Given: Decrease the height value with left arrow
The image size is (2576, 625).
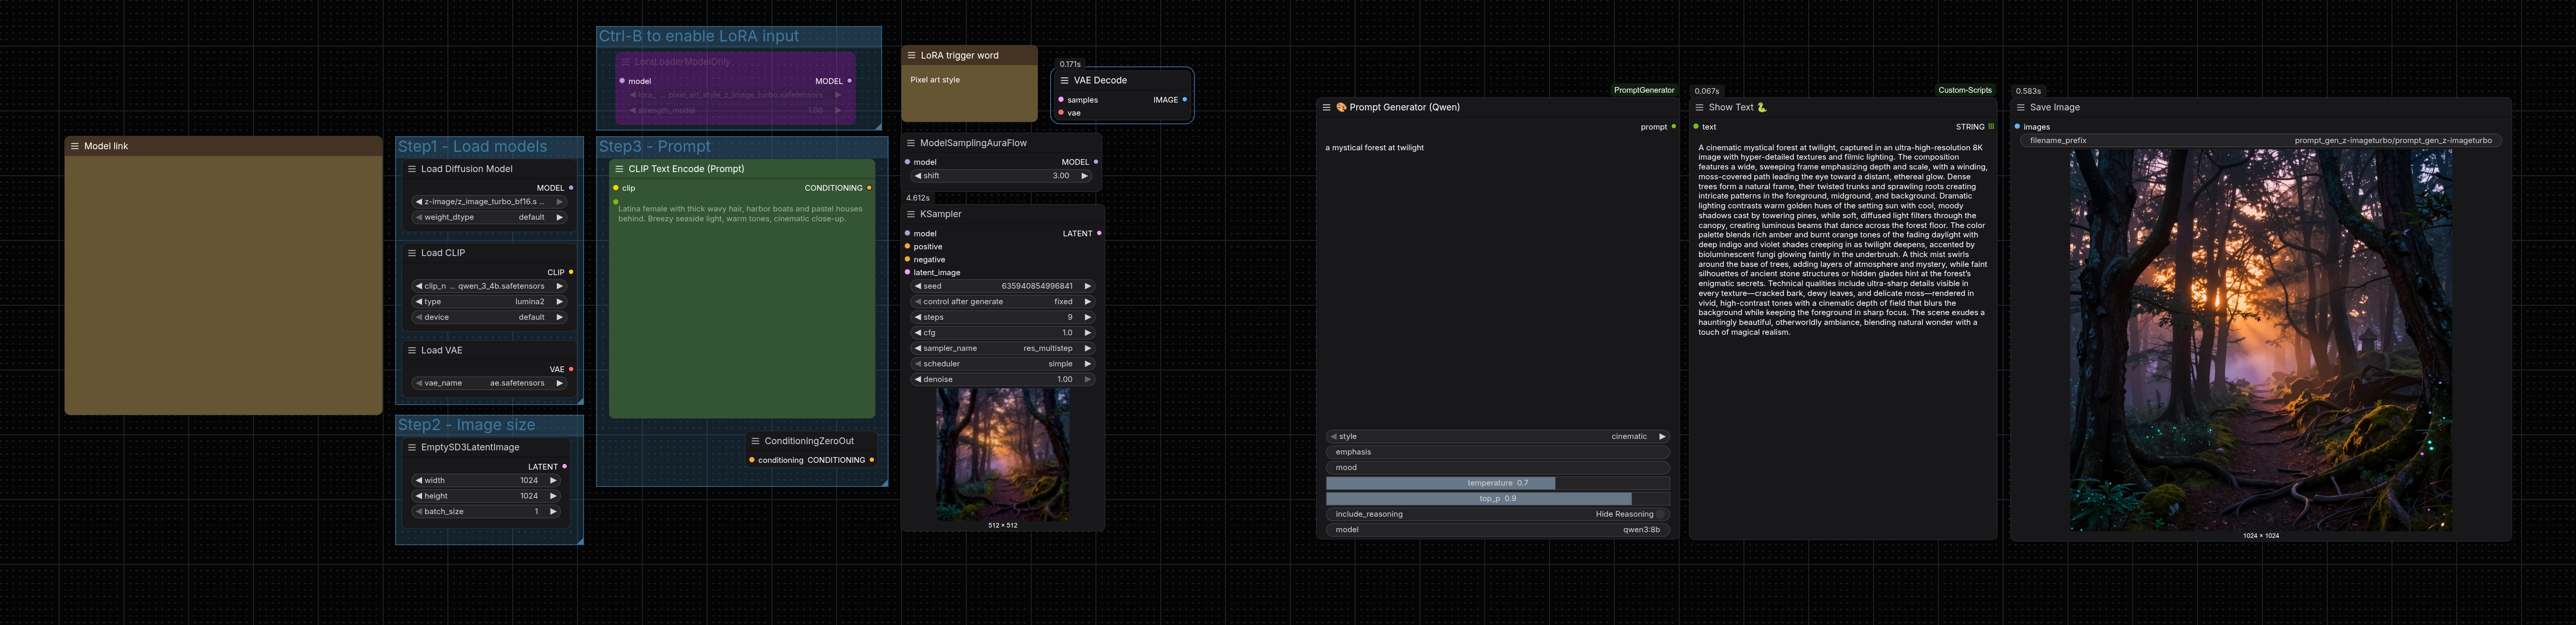Looking at the screenshot, I should (418, 496).
